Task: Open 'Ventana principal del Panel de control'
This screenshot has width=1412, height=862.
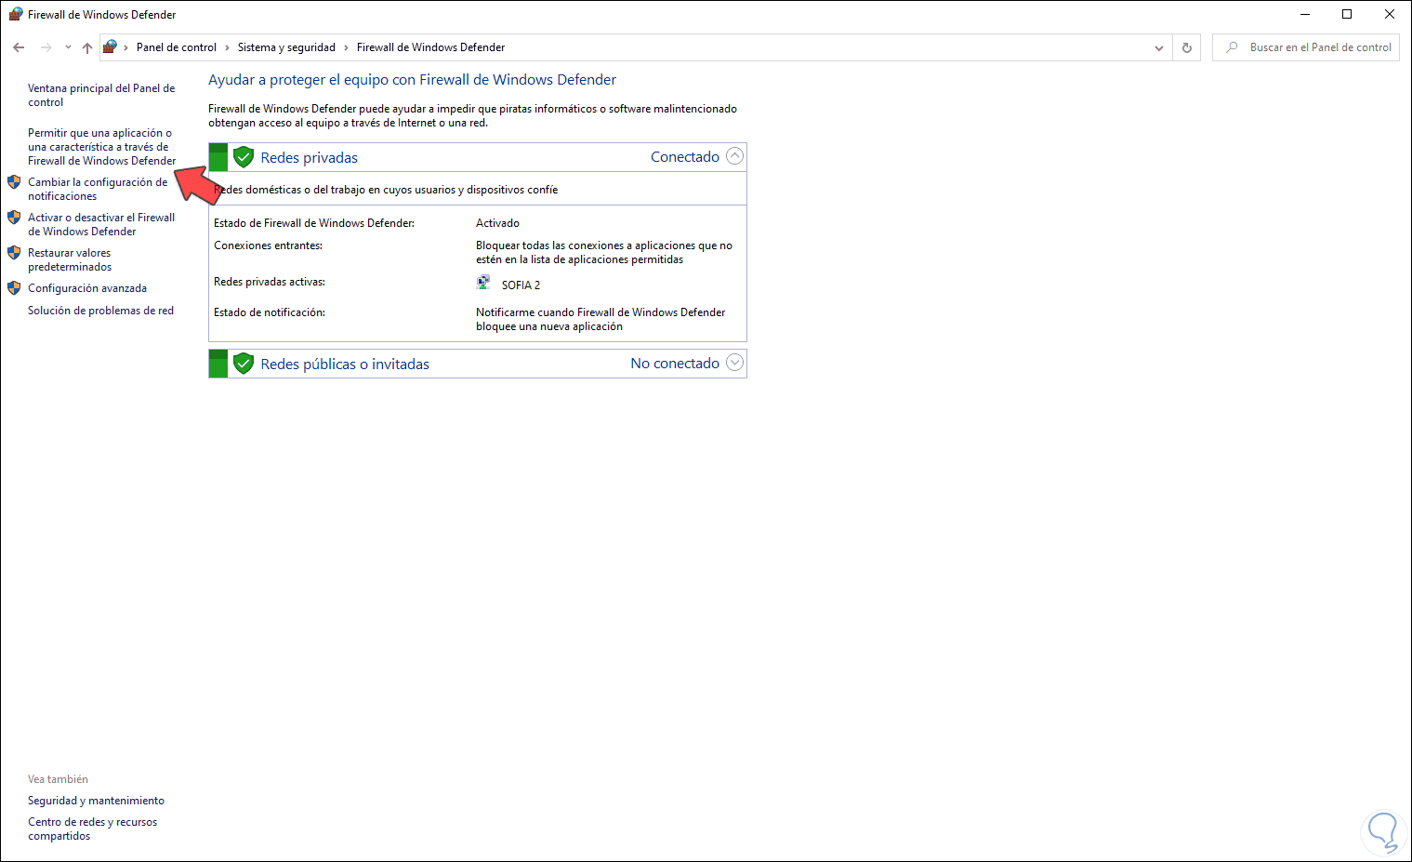Action: [x=101, y=96]
